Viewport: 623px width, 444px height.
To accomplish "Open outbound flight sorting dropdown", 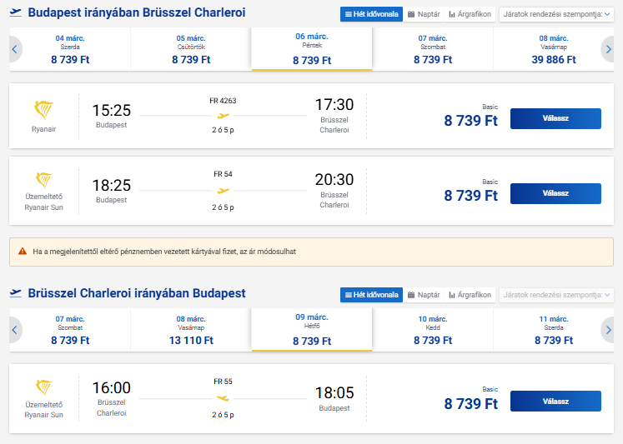I will pos(555,14).
